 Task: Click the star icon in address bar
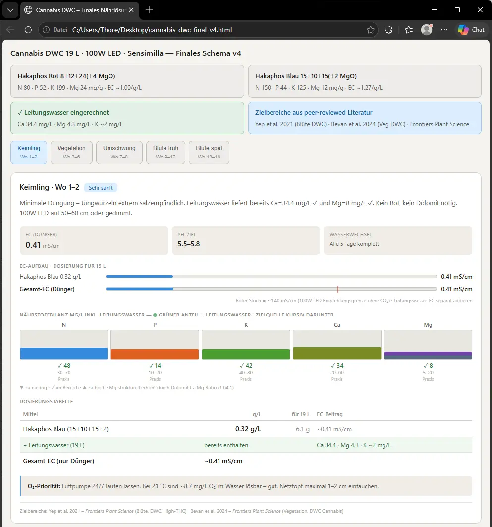(370, 30)
